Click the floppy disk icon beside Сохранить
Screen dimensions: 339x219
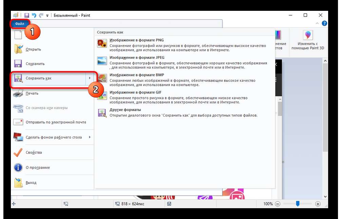click(18, 64)
